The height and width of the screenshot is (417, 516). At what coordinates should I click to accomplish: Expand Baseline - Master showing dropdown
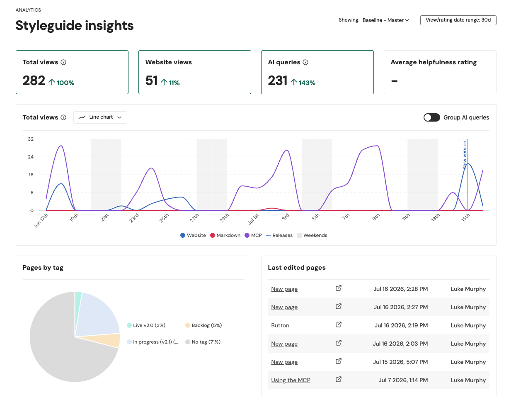[385, 20]
